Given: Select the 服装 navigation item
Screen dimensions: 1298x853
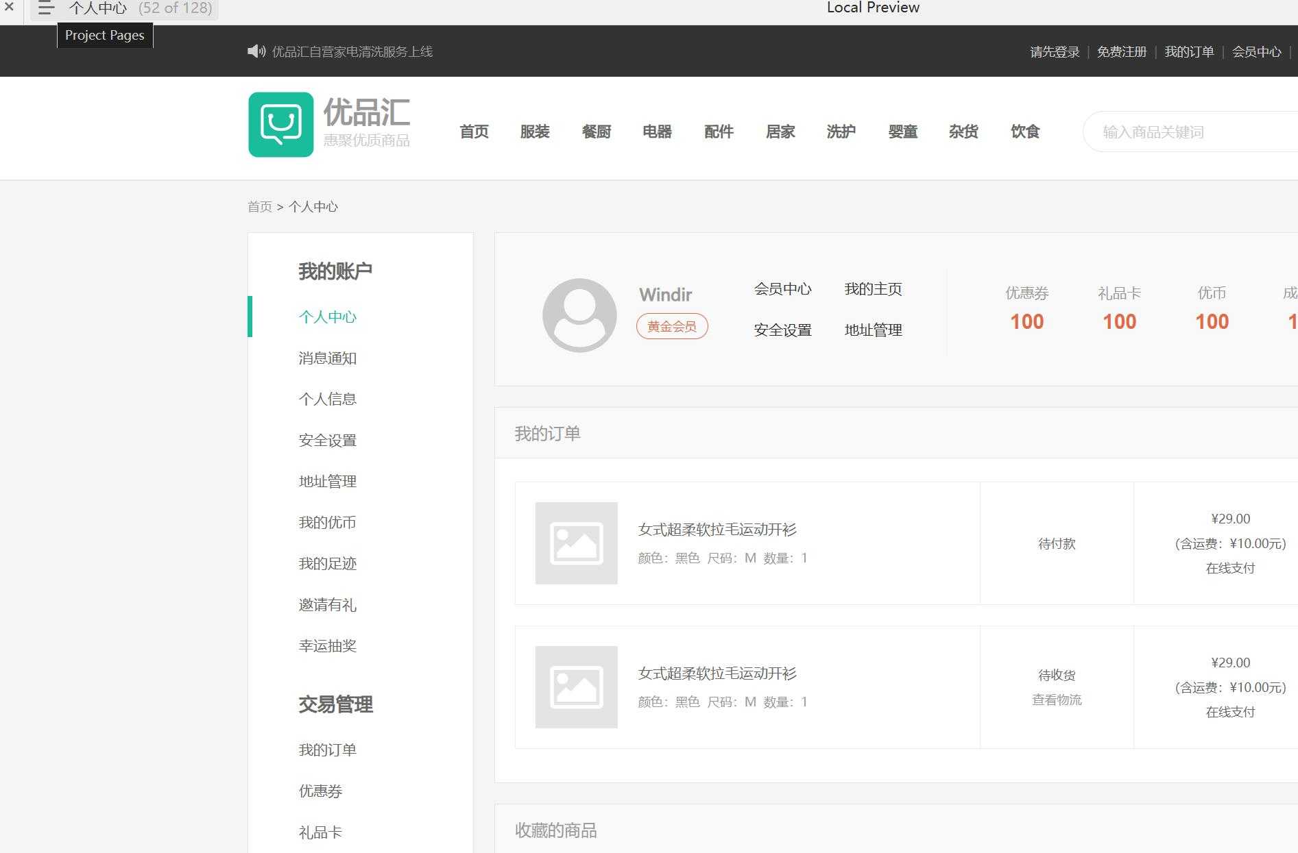Looking at the screenshot, I should (535, 132).
